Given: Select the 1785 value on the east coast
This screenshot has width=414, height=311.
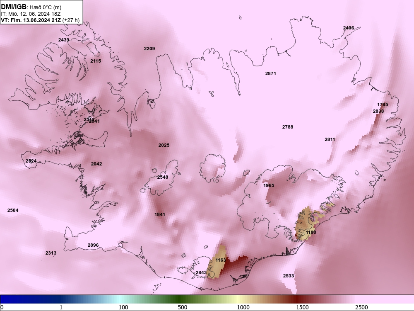Looking at the screenshot, I should tap(383, 104).
